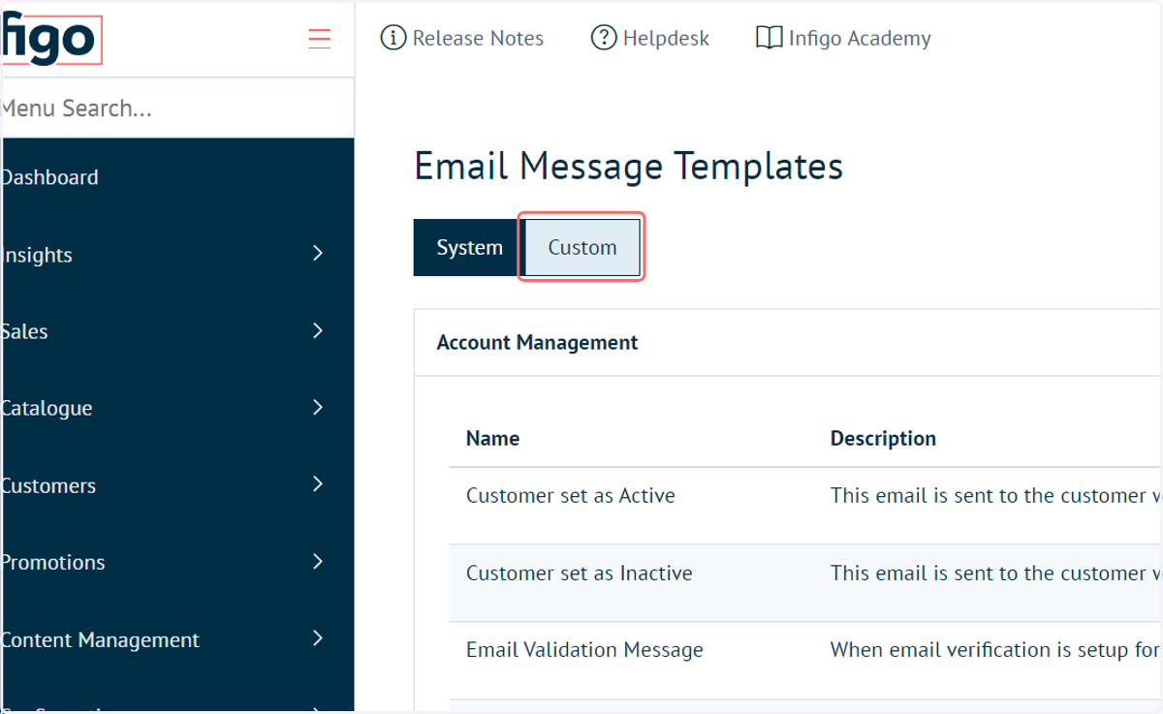Click the Customer set as Inactive description
Image resolution: width=1163 pixels, height=714 pixels.
(996, 574)
